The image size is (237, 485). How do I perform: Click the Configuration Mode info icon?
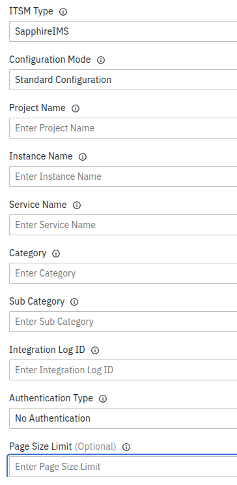pyautogui.click(x=101, y=60)
